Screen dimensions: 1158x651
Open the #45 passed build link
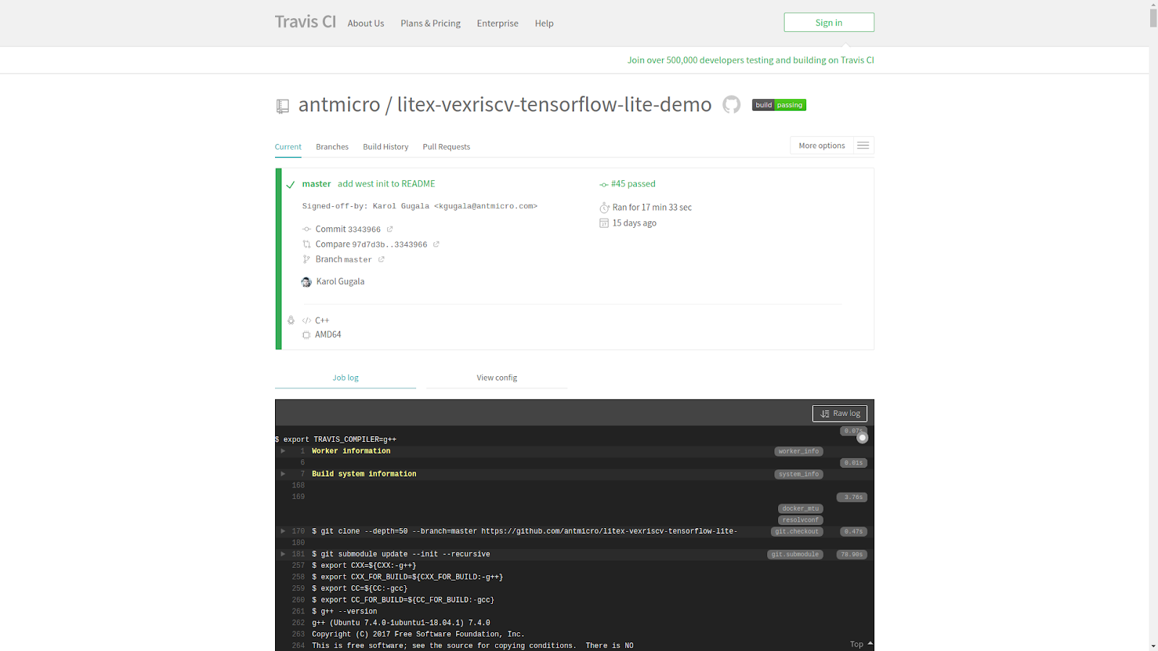tap(633, 184)
